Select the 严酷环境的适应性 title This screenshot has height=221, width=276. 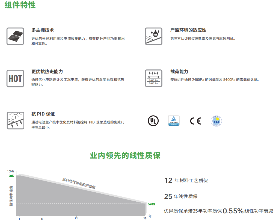188,30
